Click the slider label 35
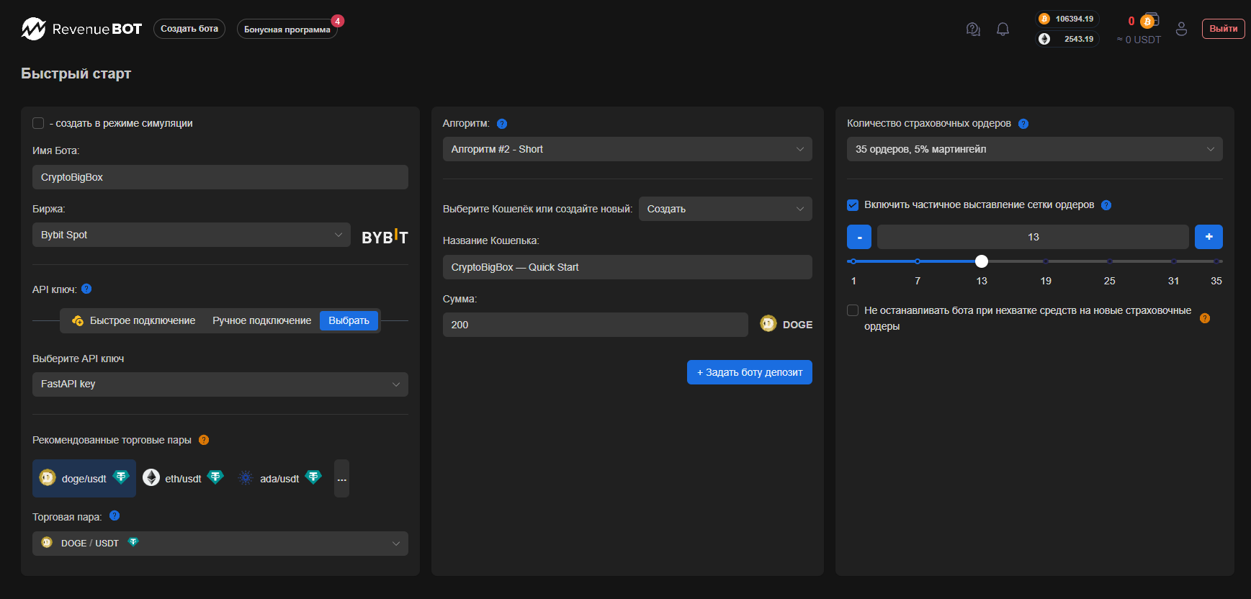The image size is (1251, 599). coord(1216,281)
